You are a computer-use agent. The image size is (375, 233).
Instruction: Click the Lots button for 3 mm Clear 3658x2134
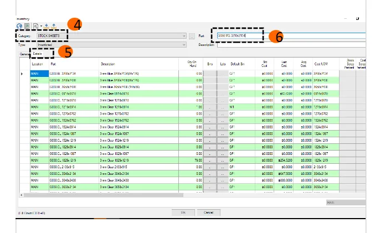(x=223, y=187)
